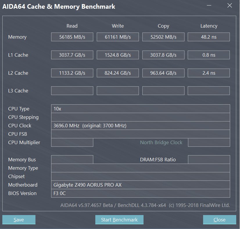The width and height of the screenshot is (240, 229).
Task: Click the Close button at bottom right
Action: pyautogui.click(x=219, y=220)
